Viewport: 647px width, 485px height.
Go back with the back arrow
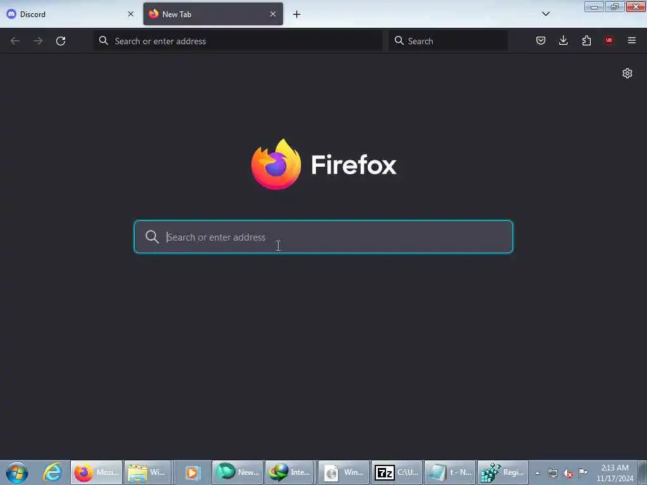pyautogui.click(x=15, y=41)
